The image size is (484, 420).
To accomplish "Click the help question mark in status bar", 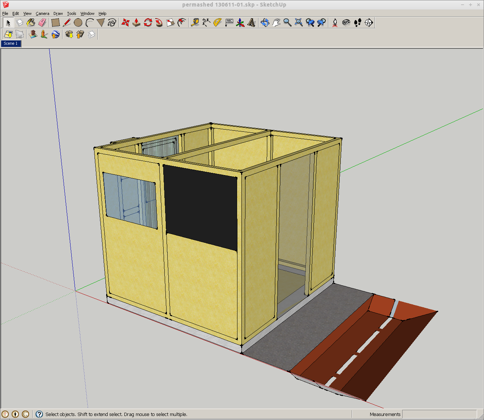I will tap(39, 414).
